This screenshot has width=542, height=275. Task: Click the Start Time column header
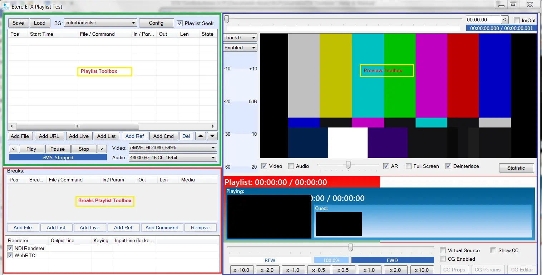41,34
